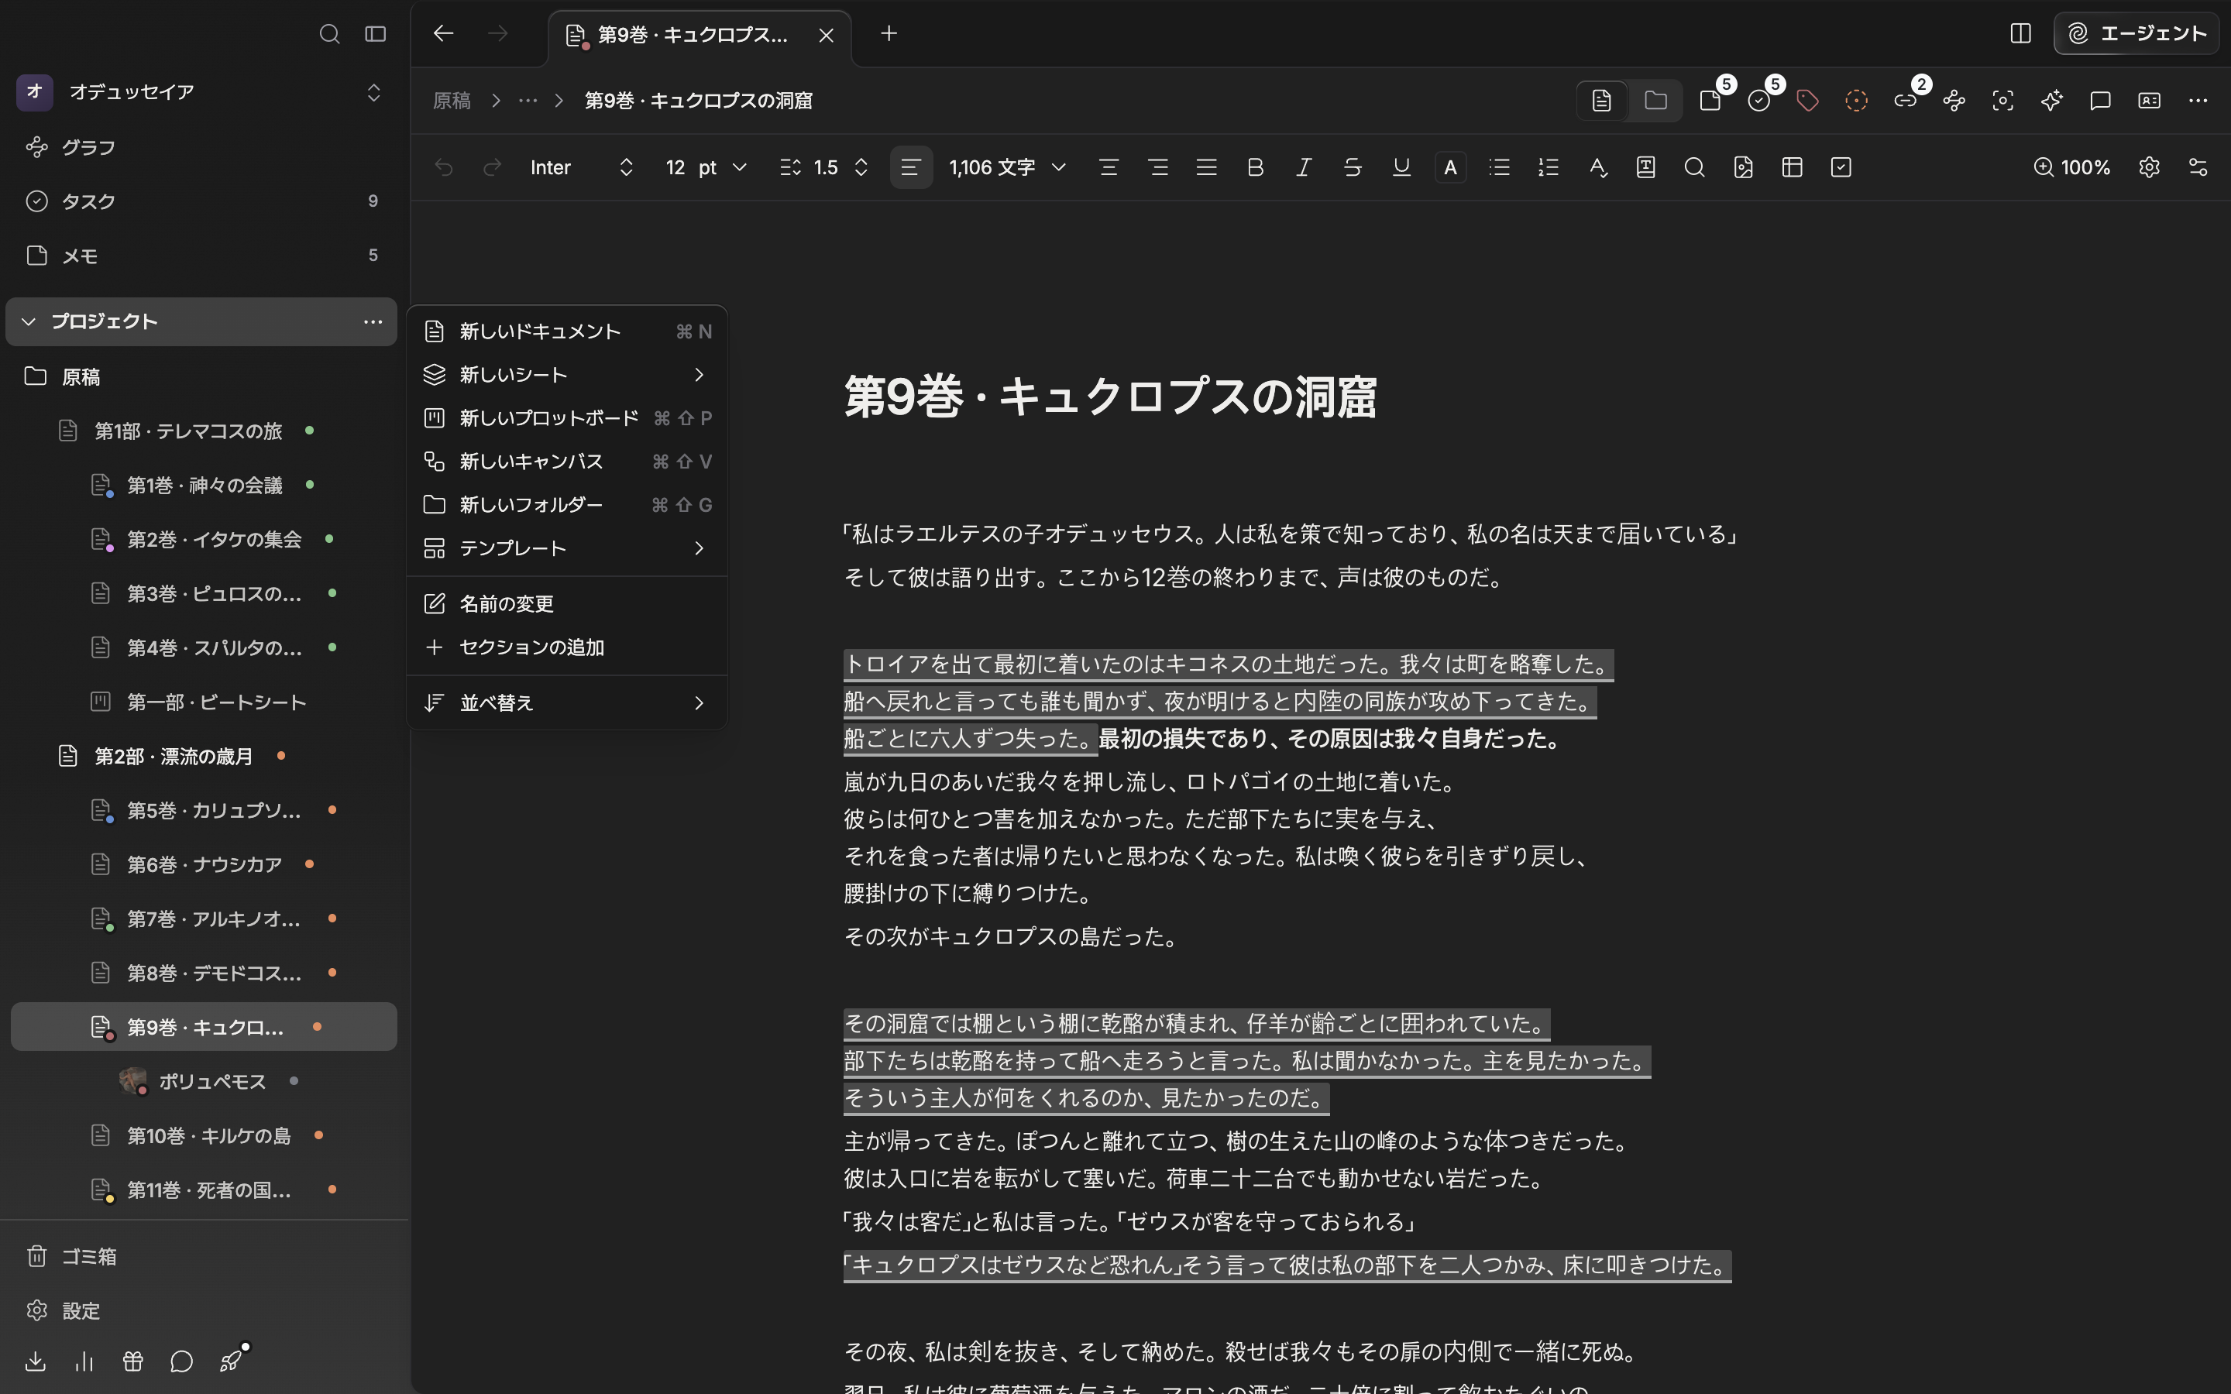Open the graph icon in header toolbar
This screenshot has height=1394, width=2231.
coord(1954,101)
